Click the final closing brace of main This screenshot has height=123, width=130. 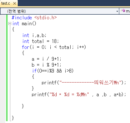tap(13, 118)
